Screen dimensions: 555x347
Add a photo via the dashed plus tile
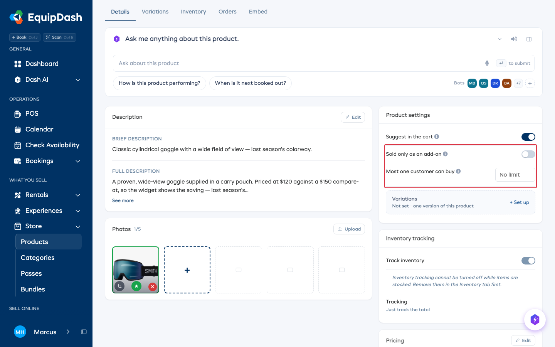pyautogui.click(x=187, y=270)
